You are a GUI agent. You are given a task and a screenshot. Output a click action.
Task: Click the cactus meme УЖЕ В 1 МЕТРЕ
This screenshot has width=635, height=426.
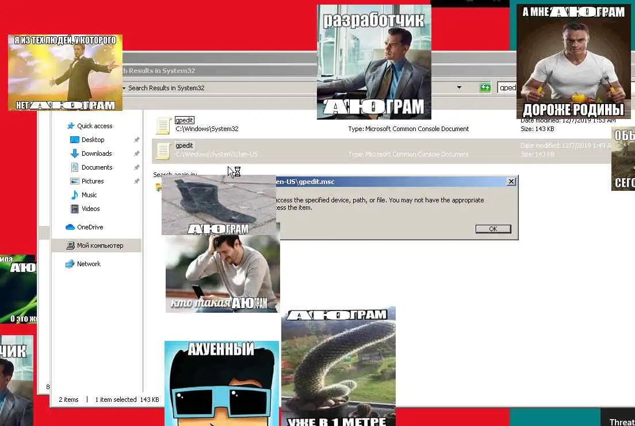tap(338, 366)
